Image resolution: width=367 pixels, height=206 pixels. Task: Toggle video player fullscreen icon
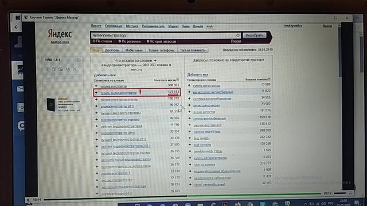(351, 193)
